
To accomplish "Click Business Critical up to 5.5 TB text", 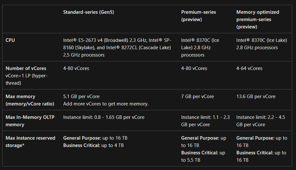I will click(203, 156).
